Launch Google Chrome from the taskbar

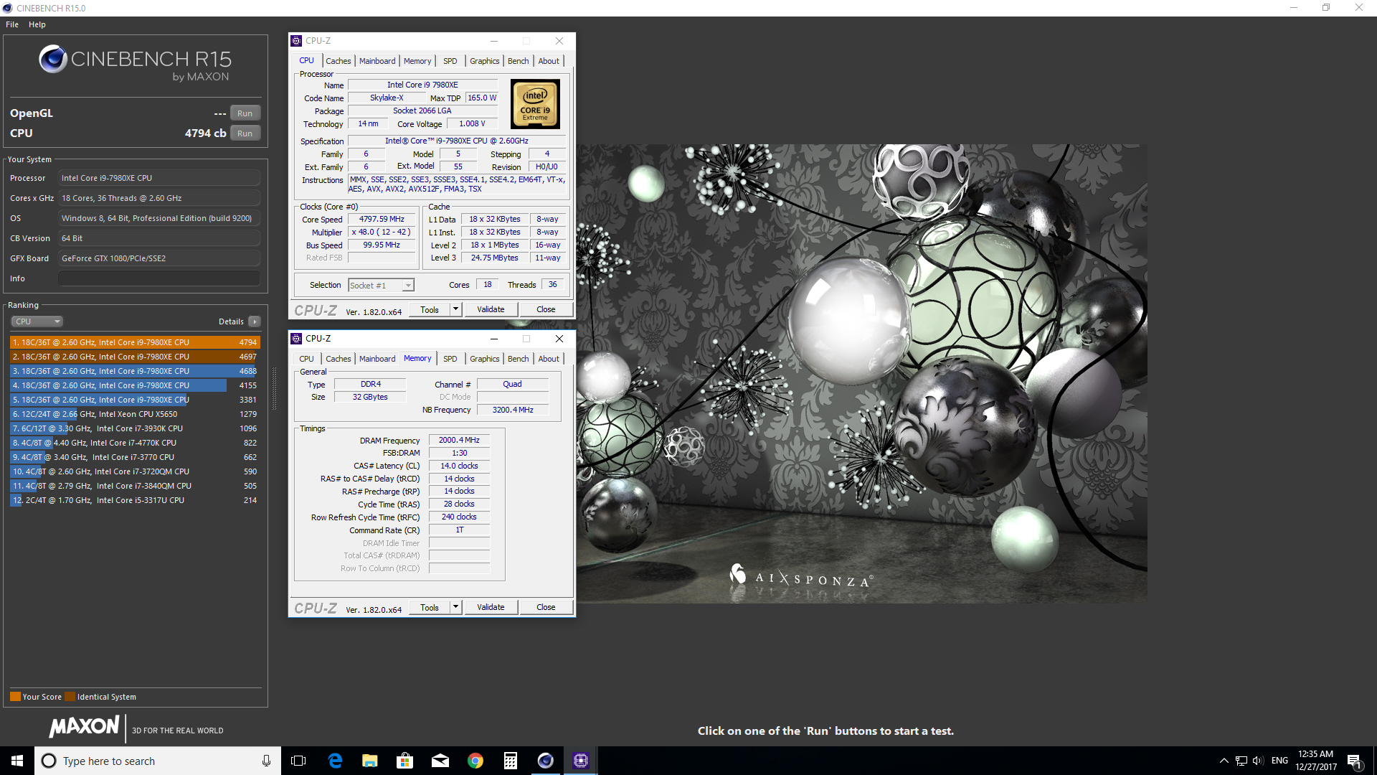coord(475,761)
